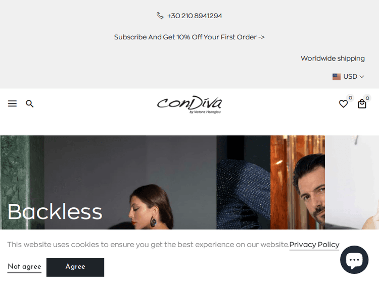Select the US flag icon

(x=336, y=77)
